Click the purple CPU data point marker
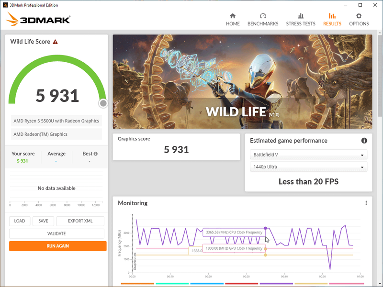Image resolution: width=383 pixels, height=287 pixels. [x=266, y=228]
